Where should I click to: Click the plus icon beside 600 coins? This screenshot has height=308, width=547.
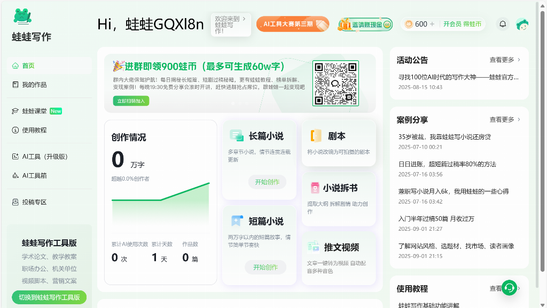point(432,24)
